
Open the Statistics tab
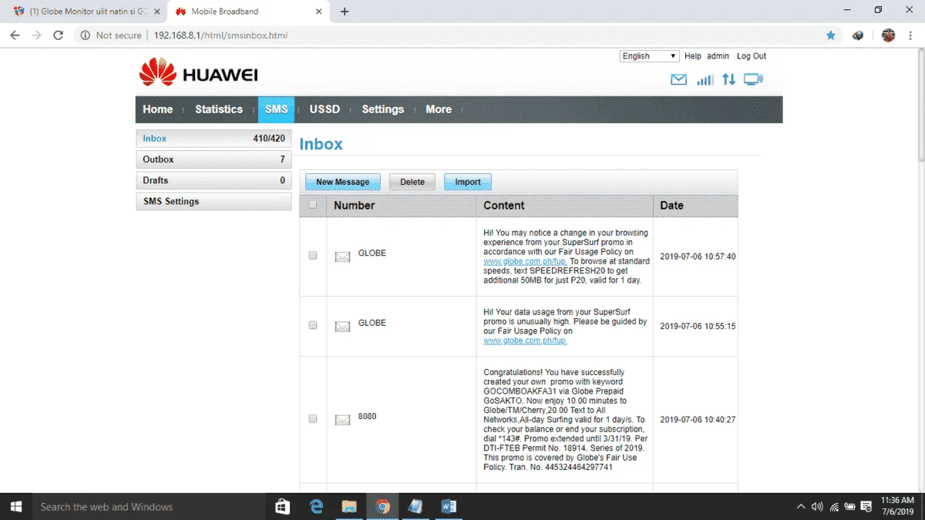(x=219, y=109)
